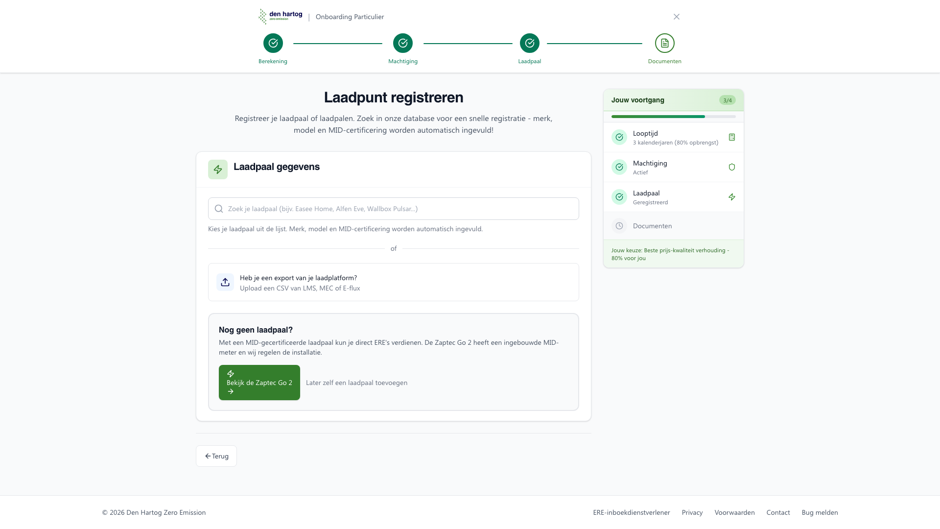Open the ERE-inboekdienstverlener footer link
This screenshot has width=940, height=529.
coord(632,512)
